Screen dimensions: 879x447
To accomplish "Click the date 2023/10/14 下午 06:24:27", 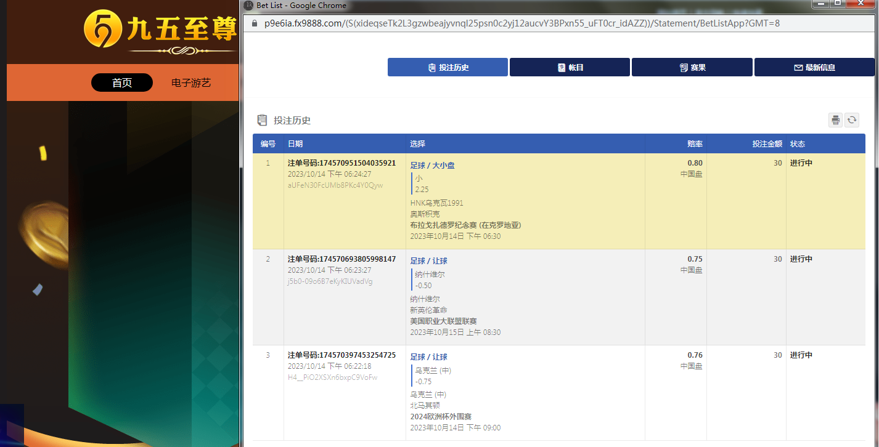I will 330,174.
